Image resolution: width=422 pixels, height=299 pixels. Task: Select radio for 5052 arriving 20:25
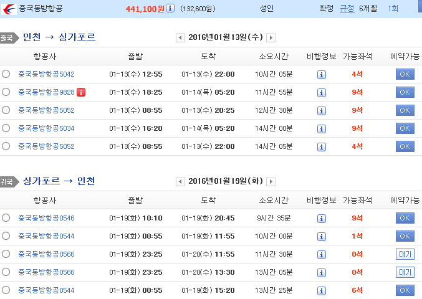pos(6,110)
